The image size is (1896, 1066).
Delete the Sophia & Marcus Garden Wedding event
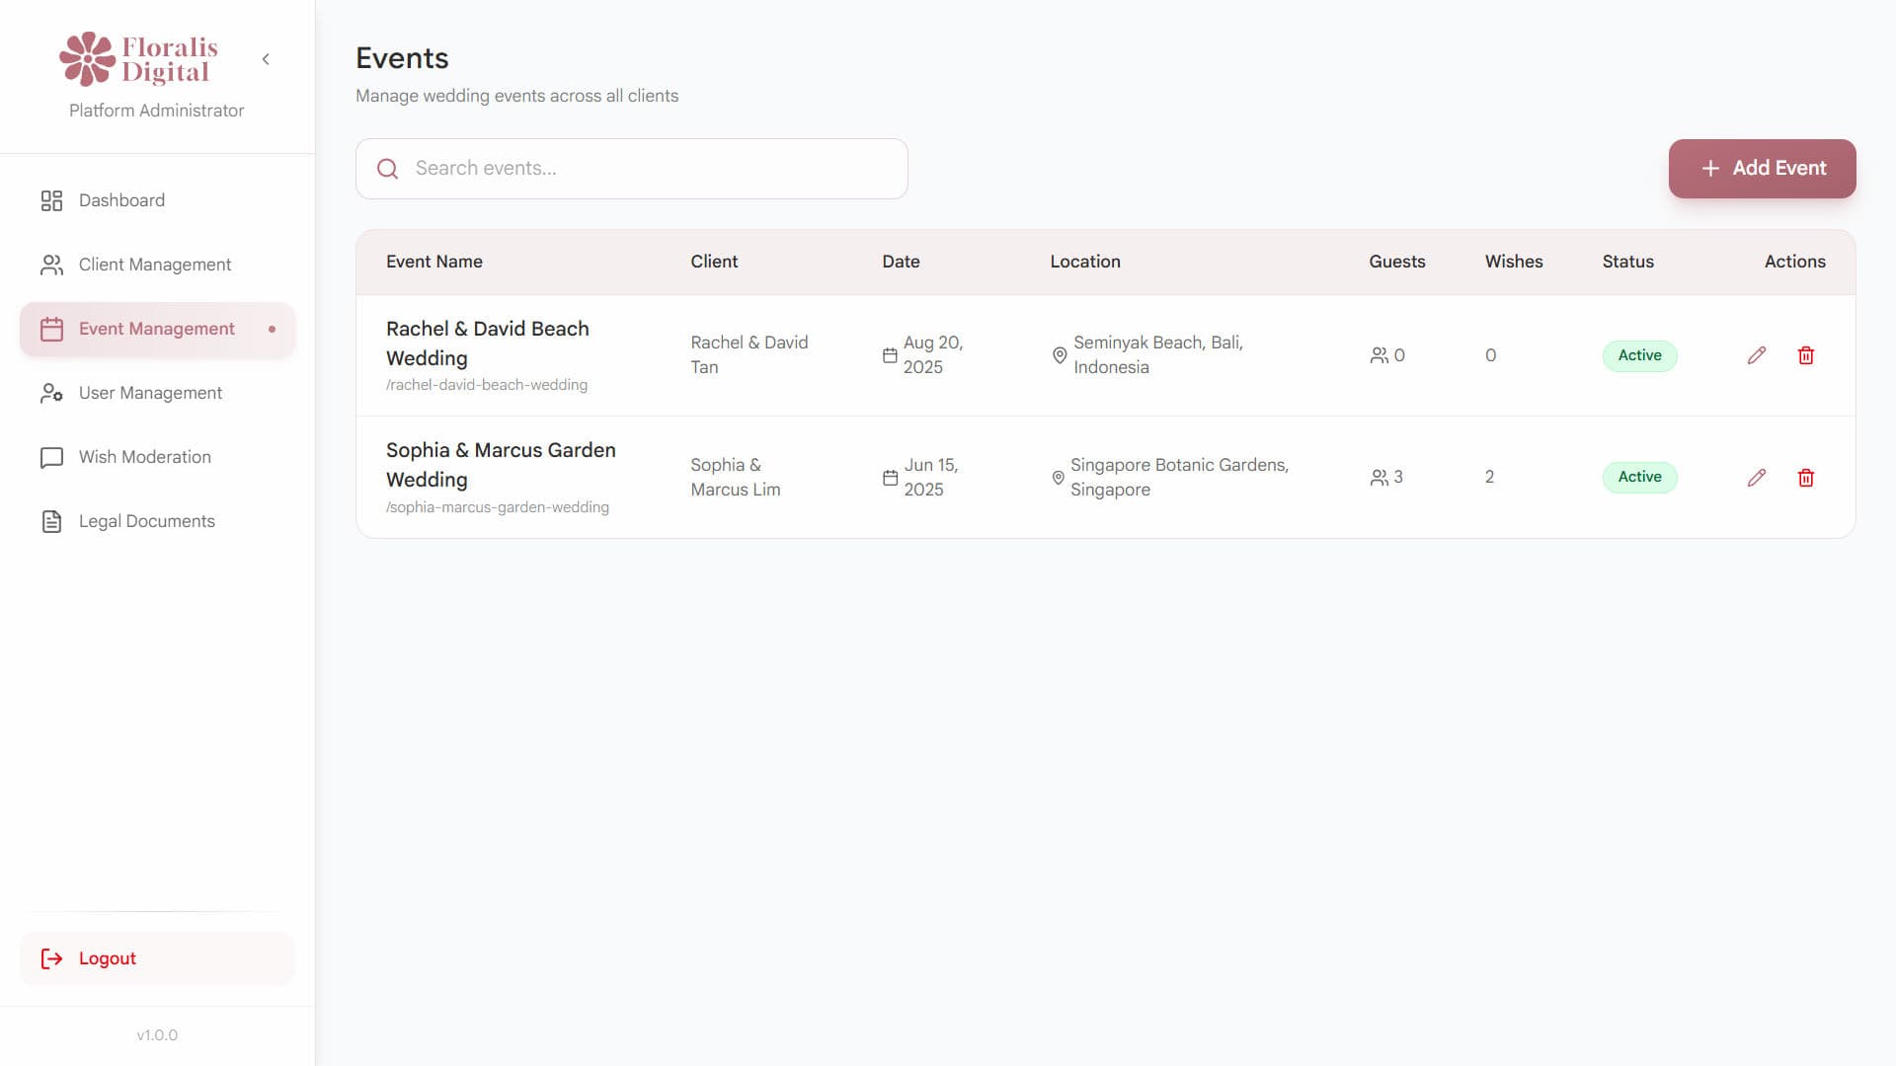point(1805,478)
